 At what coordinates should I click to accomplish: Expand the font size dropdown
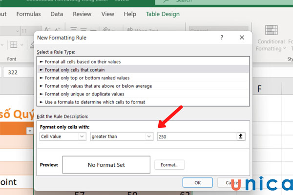click(26, 32)
